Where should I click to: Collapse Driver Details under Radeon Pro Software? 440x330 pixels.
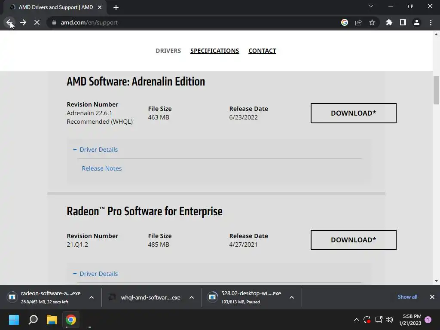coord(95,274)
